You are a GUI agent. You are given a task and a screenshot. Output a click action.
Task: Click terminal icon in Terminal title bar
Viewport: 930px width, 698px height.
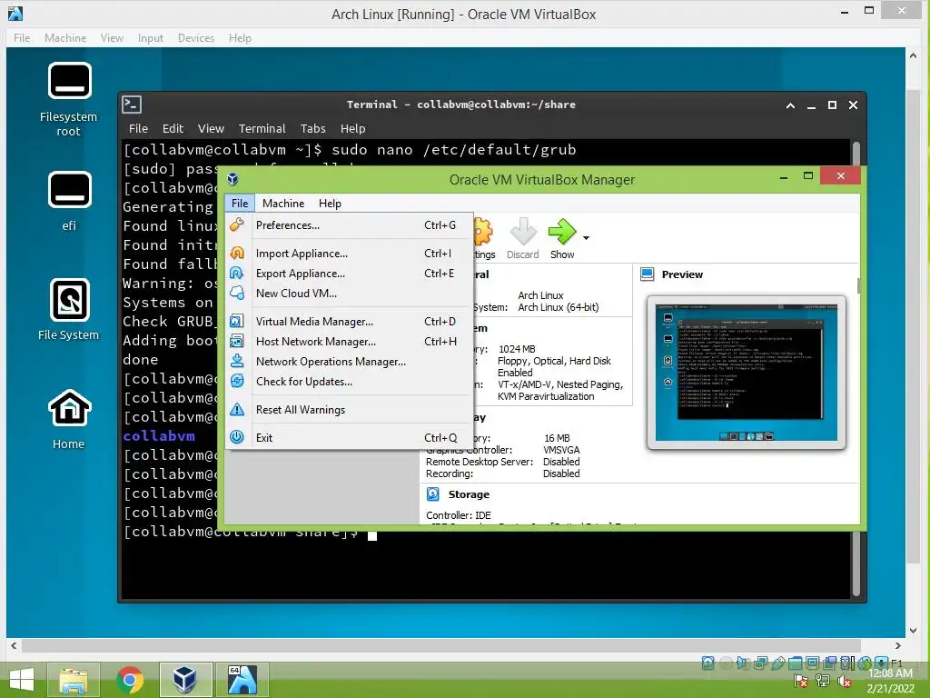pos(132,105)
